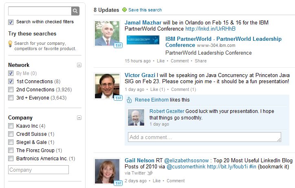Click the Add a comment text box
The image size is (295, 188).
coord(205,137)
